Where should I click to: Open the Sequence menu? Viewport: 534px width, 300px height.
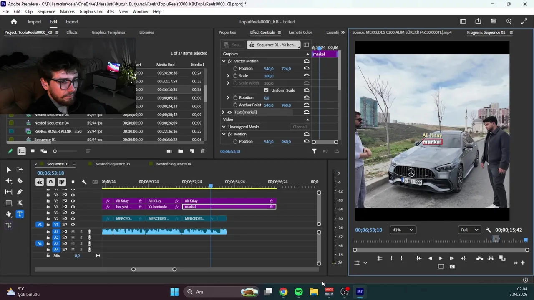point(46,12)
